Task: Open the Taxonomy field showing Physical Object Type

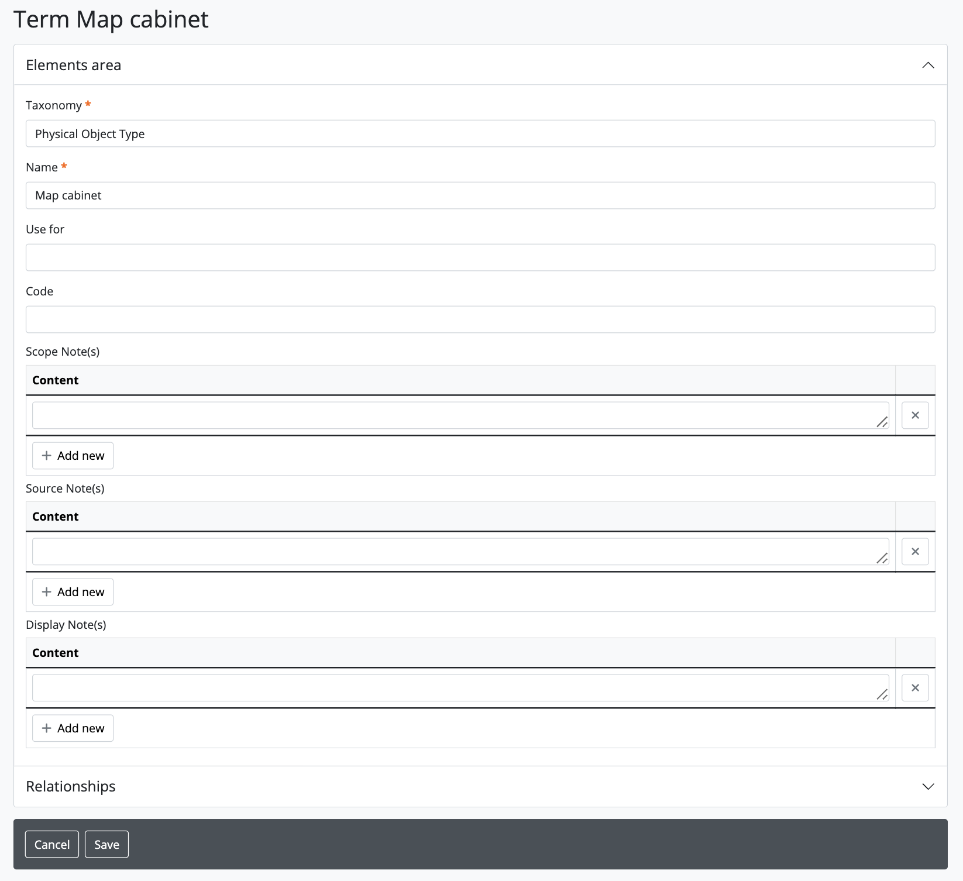Action: [480, 133]
